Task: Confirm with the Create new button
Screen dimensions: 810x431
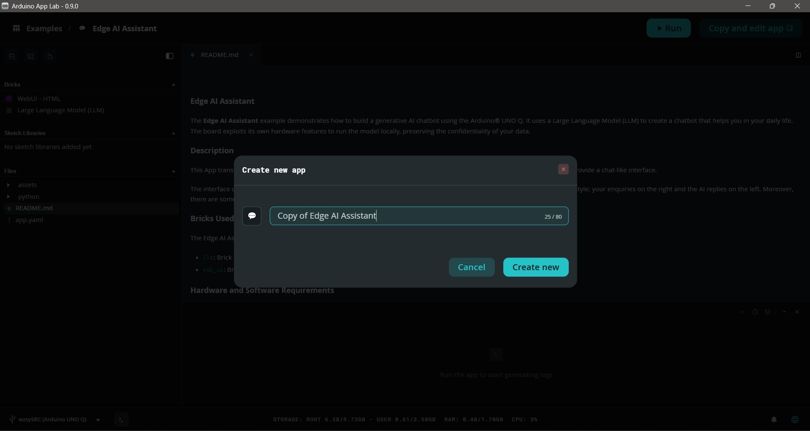Action: pos(535,267)
